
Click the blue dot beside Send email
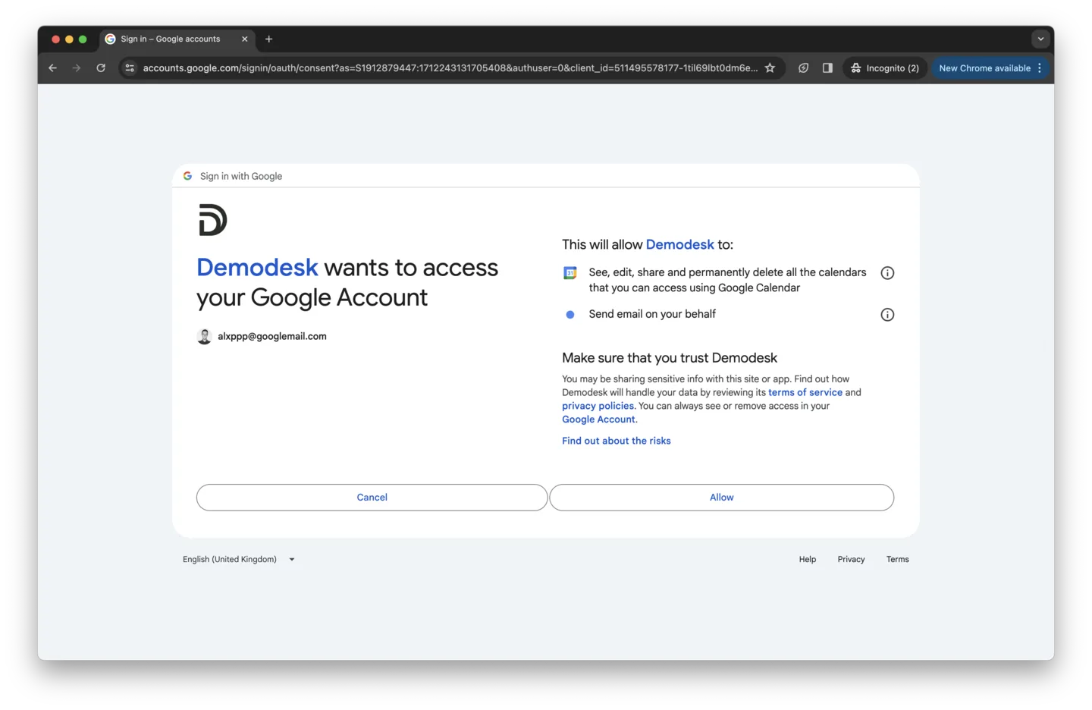click(570, 315)
